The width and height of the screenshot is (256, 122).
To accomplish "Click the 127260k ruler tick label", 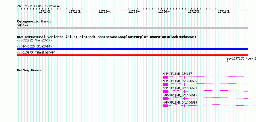I will tap(224, 12).
